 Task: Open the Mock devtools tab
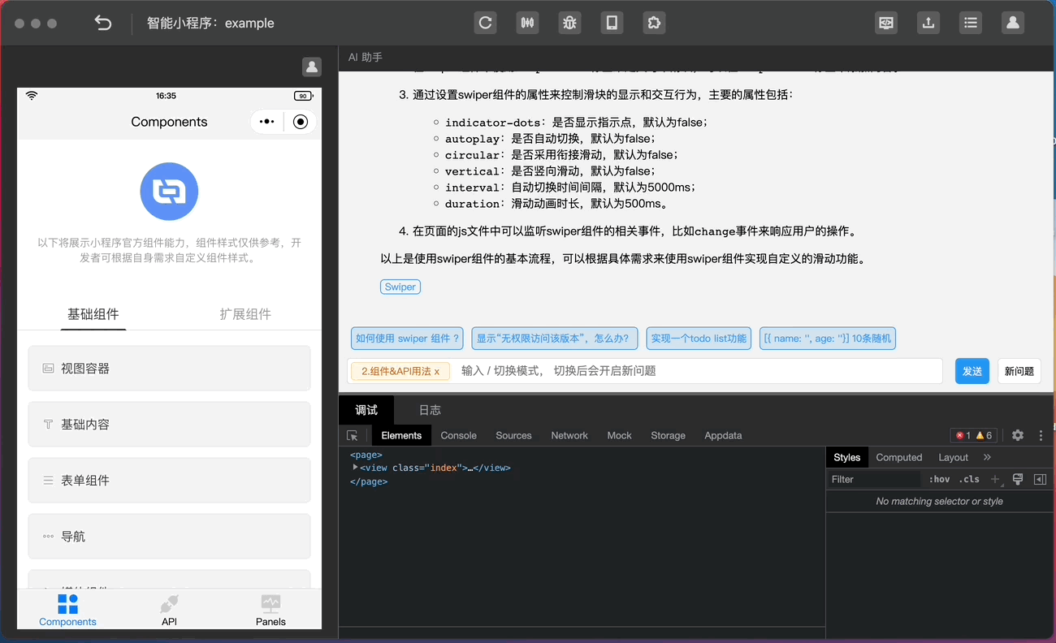pos(619,436)
